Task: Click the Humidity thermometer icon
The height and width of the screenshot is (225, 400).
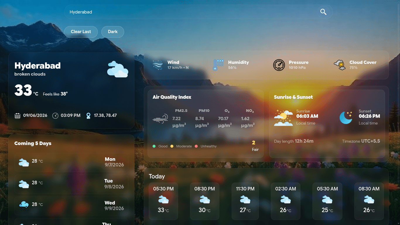Action: [x=218, y=65]
